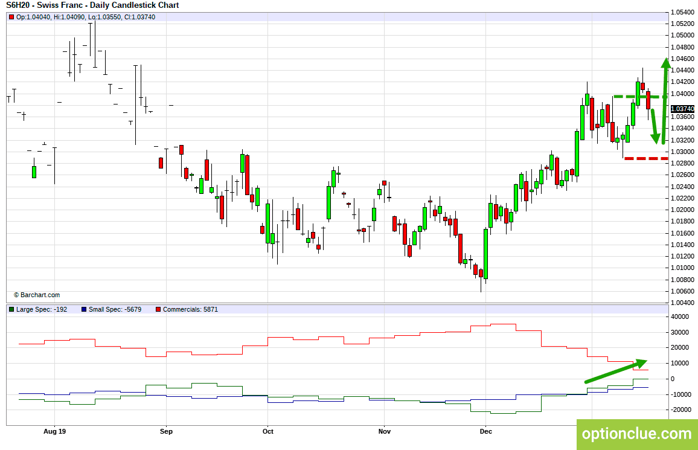This screenshot has height=450, width=698.
Task: Click the 1.02000 price axis label
Action: tap(682, 210)
